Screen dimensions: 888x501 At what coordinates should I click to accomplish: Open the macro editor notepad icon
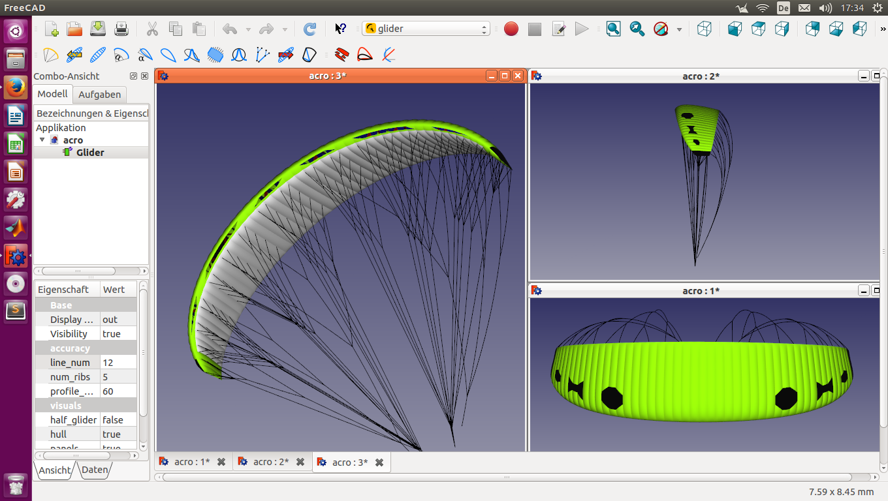558,29
